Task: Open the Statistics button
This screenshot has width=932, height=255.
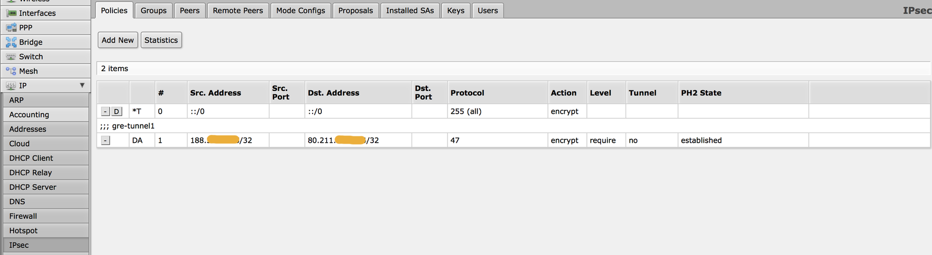Action: 161,40
